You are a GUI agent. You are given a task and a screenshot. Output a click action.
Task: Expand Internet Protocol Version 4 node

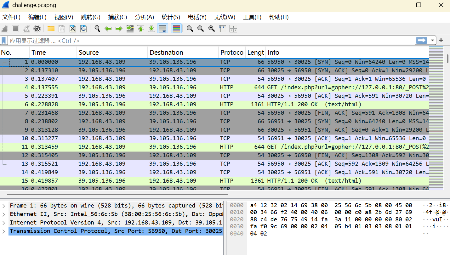(x=4, y=223)
